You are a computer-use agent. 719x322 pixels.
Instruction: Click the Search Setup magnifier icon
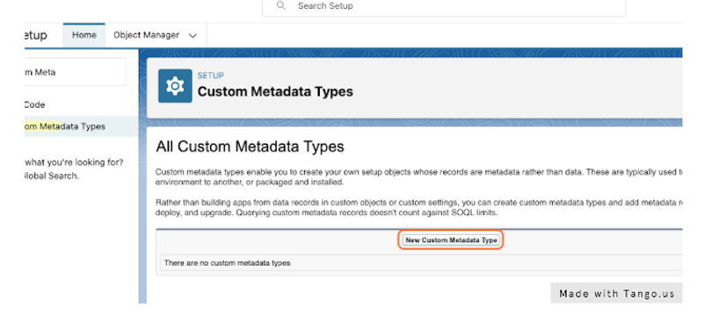[281, 6]
